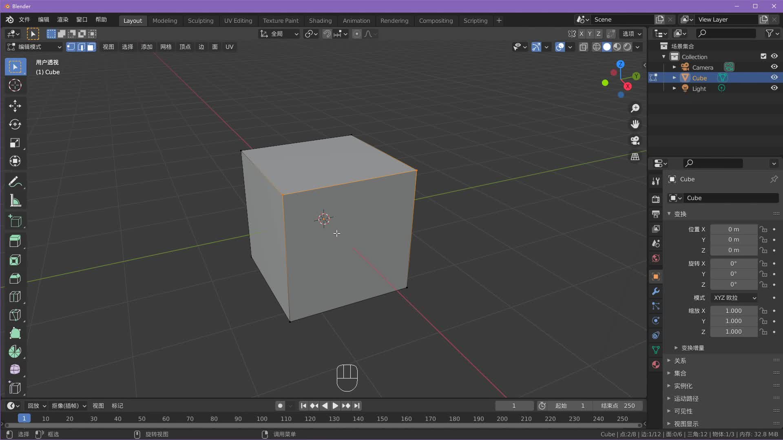Image resolution: width=783 pixels, height=440 pixels.
Task: Open the 渲染 menu
Action: [62, 20]
